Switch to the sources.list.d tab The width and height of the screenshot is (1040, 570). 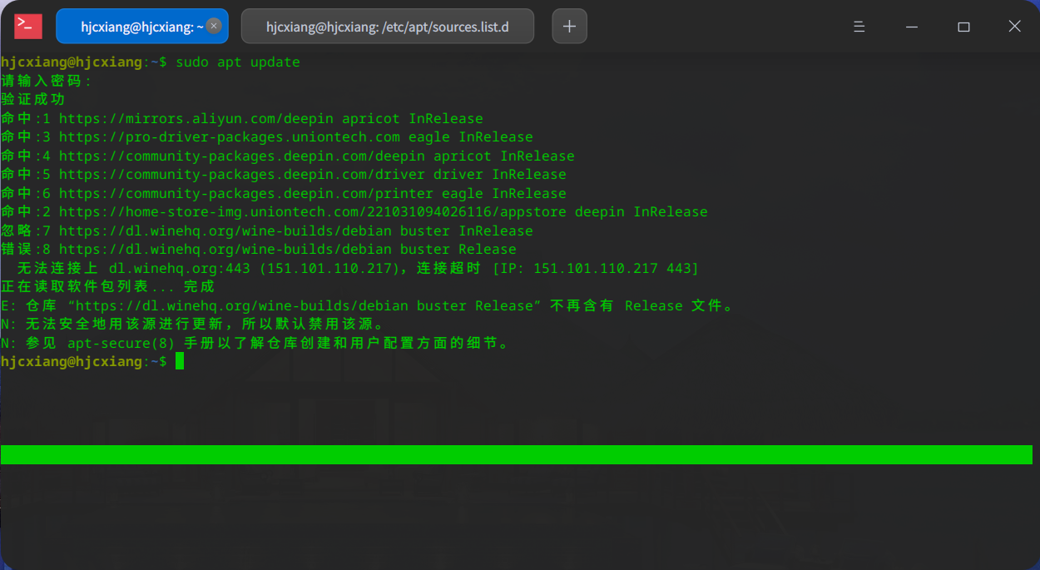point(387,26)
